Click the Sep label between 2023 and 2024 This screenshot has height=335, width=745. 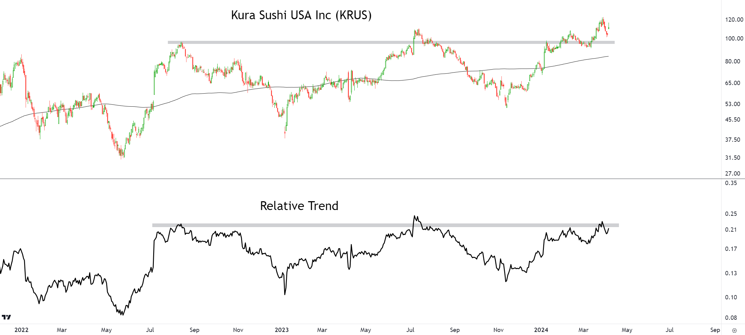(455, 330)
